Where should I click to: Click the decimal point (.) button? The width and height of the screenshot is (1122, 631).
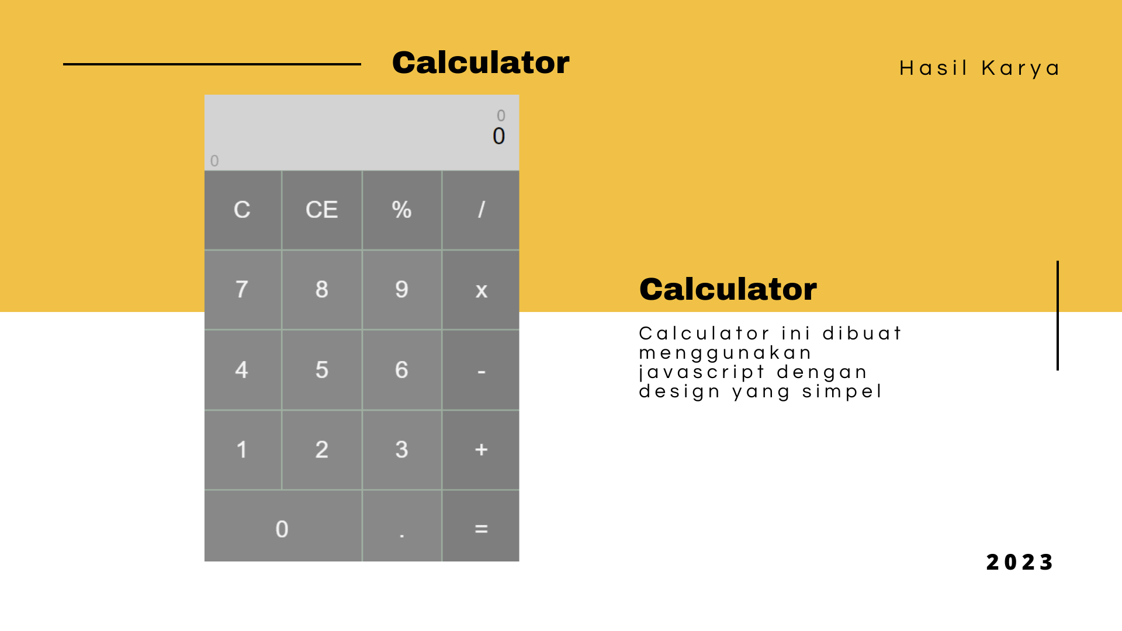(x=401, y=528)
